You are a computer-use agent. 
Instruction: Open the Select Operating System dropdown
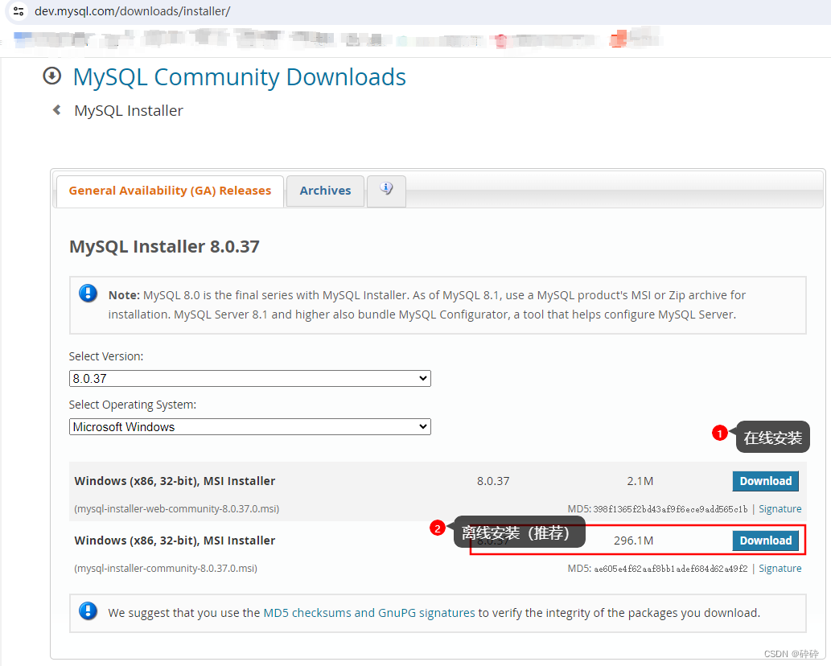coord(249,426)
